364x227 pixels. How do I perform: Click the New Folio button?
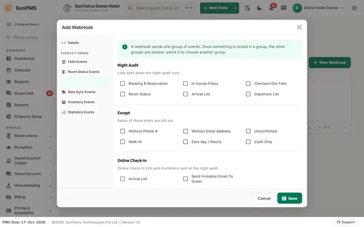point(216,8)
